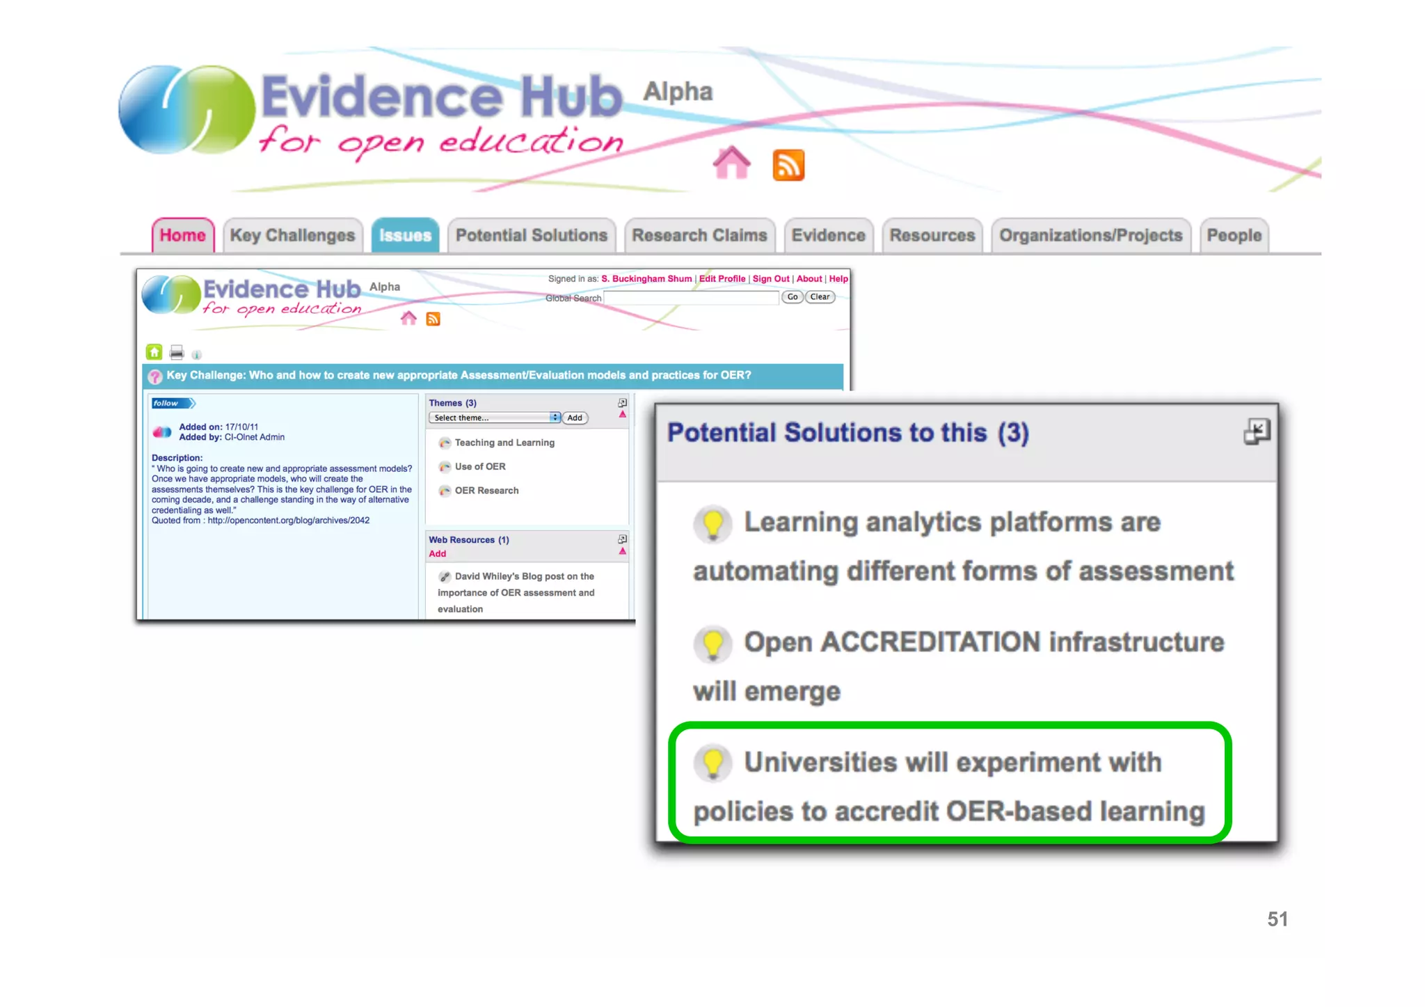
Task: Switch to the Key Challenges tab
Action: pos(292,236)
